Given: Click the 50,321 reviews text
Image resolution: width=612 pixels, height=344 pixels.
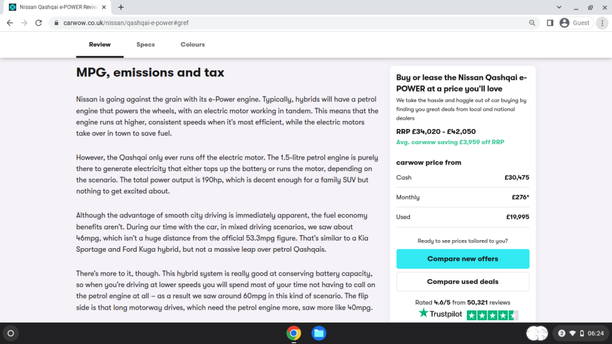Looking at the screenshot, I should 488,302.
